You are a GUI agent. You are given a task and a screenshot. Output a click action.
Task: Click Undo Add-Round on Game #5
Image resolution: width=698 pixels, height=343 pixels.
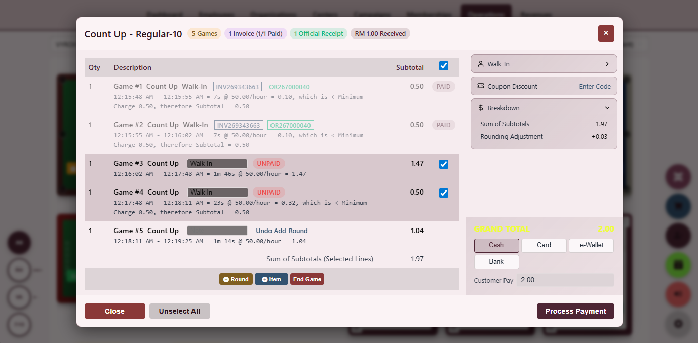(x=282, y=231)
